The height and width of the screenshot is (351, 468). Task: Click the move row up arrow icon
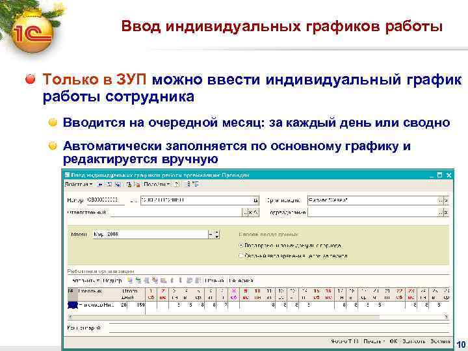172,281
